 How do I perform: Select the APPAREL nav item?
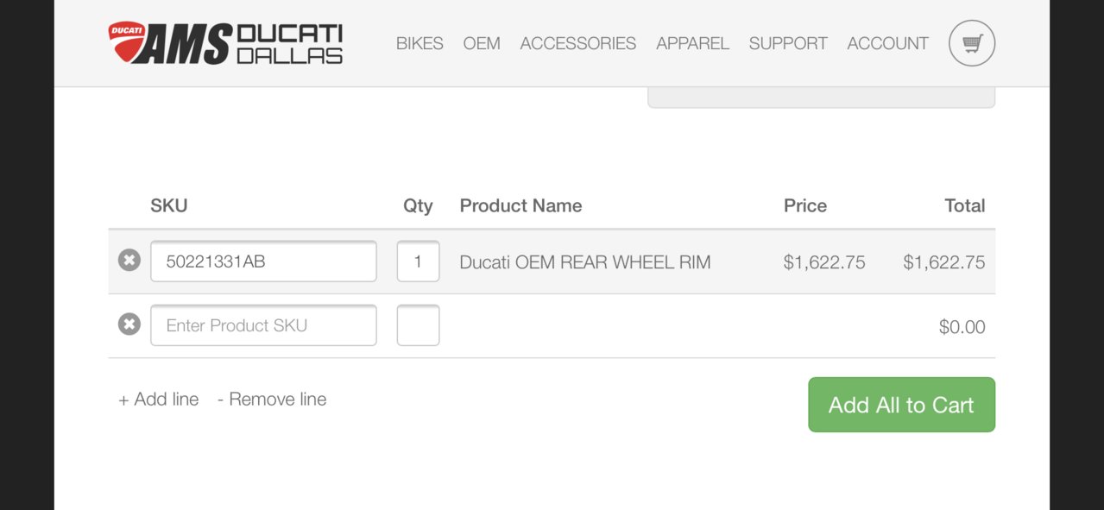click(x=692, y=43)
